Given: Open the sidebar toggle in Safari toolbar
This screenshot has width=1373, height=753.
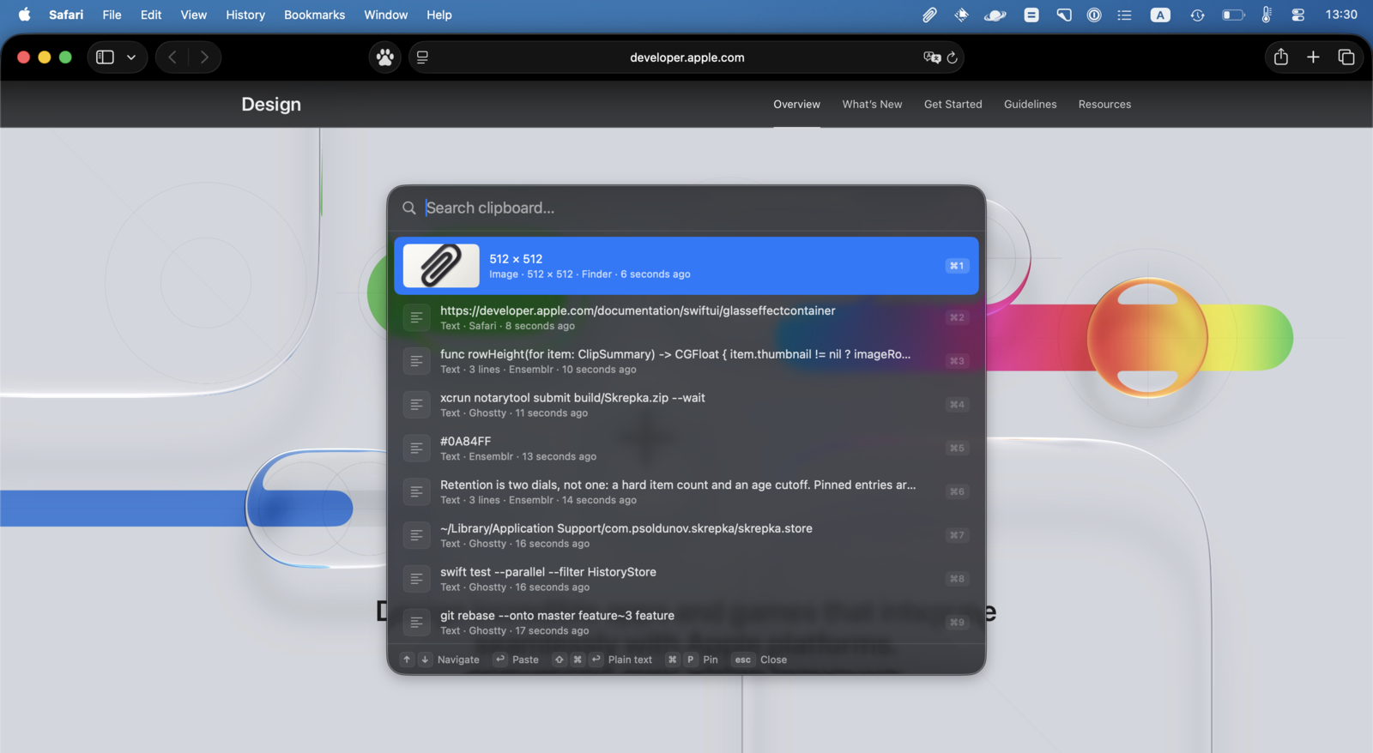Looking at the screenshot, I should pyautogui.click(x=105, y=57).
